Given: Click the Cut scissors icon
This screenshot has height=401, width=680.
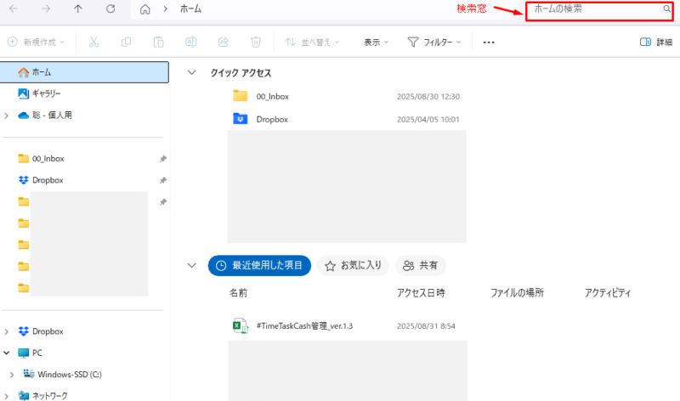Looking at the screenshot, I should coord(93,42).
